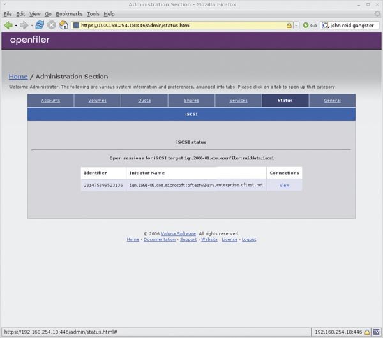Open the View menu
Screen dimensions: 383x338
[35, 14]
